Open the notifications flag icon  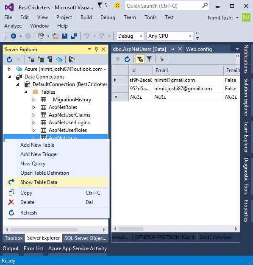100,6
